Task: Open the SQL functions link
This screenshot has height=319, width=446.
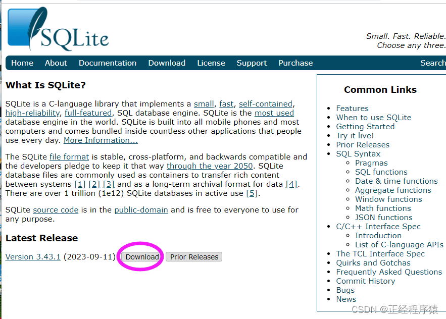Action: 381,172
